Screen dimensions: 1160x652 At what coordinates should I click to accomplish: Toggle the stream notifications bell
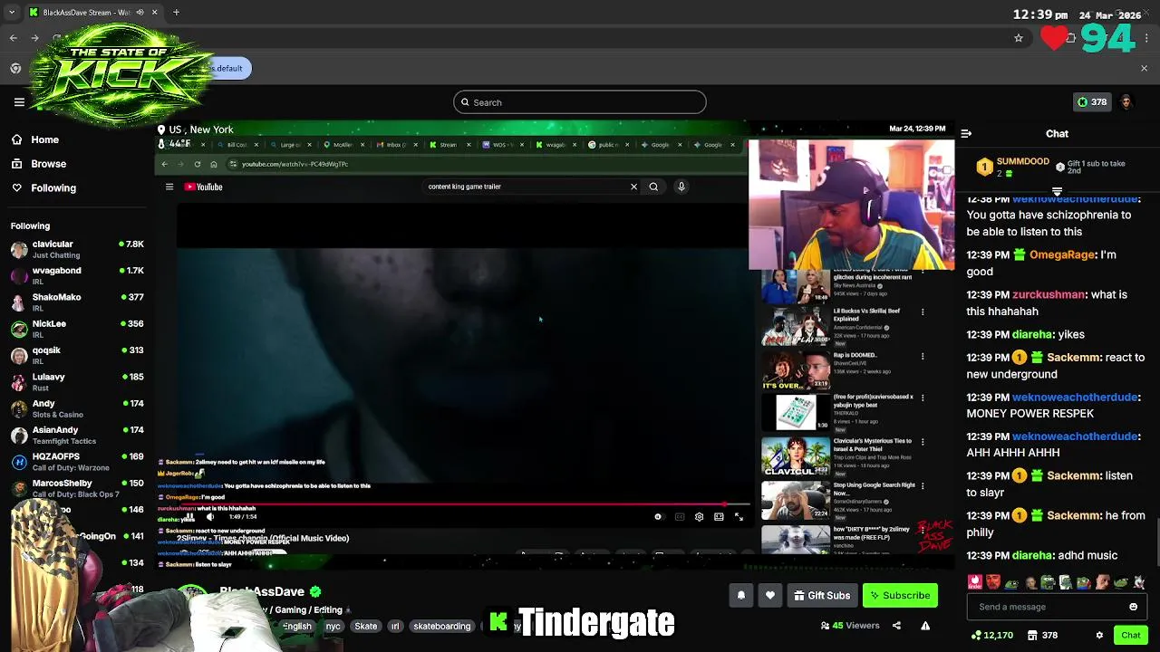[x=740, y=595]
